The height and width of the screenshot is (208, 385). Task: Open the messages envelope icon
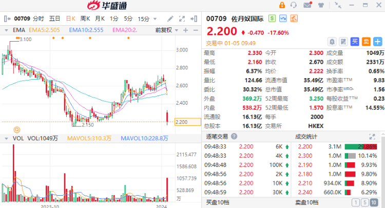click(307, 5)
